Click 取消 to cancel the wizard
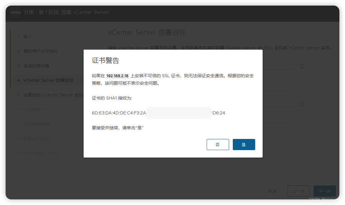345x205 pixels. click(272, 191)
